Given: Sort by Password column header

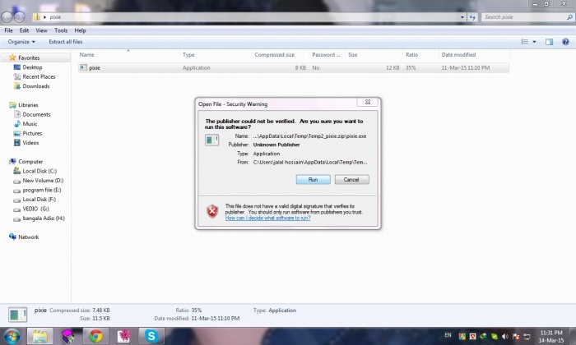Looking at the screenshot, I should tap(327, 55).
